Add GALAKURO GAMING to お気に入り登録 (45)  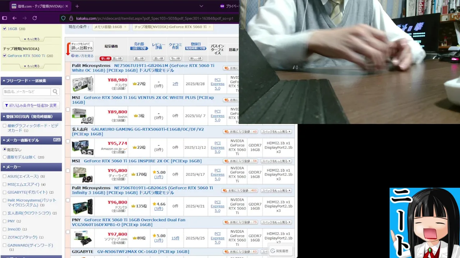point(240,132)
